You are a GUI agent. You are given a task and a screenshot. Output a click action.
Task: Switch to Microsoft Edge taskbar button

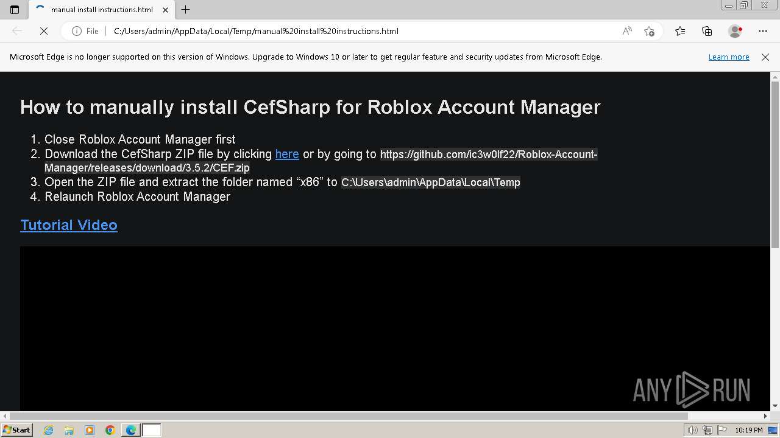(x=131, y=430)
